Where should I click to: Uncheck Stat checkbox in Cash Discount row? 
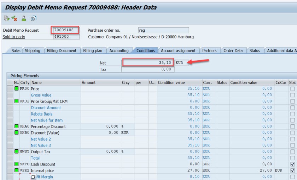tap(292, 164)
